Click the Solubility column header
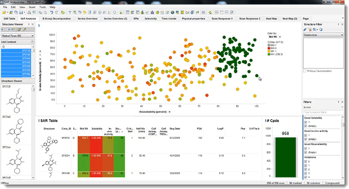Image resolution: width=349 pixels, height=189 pixels. point(97,128)
